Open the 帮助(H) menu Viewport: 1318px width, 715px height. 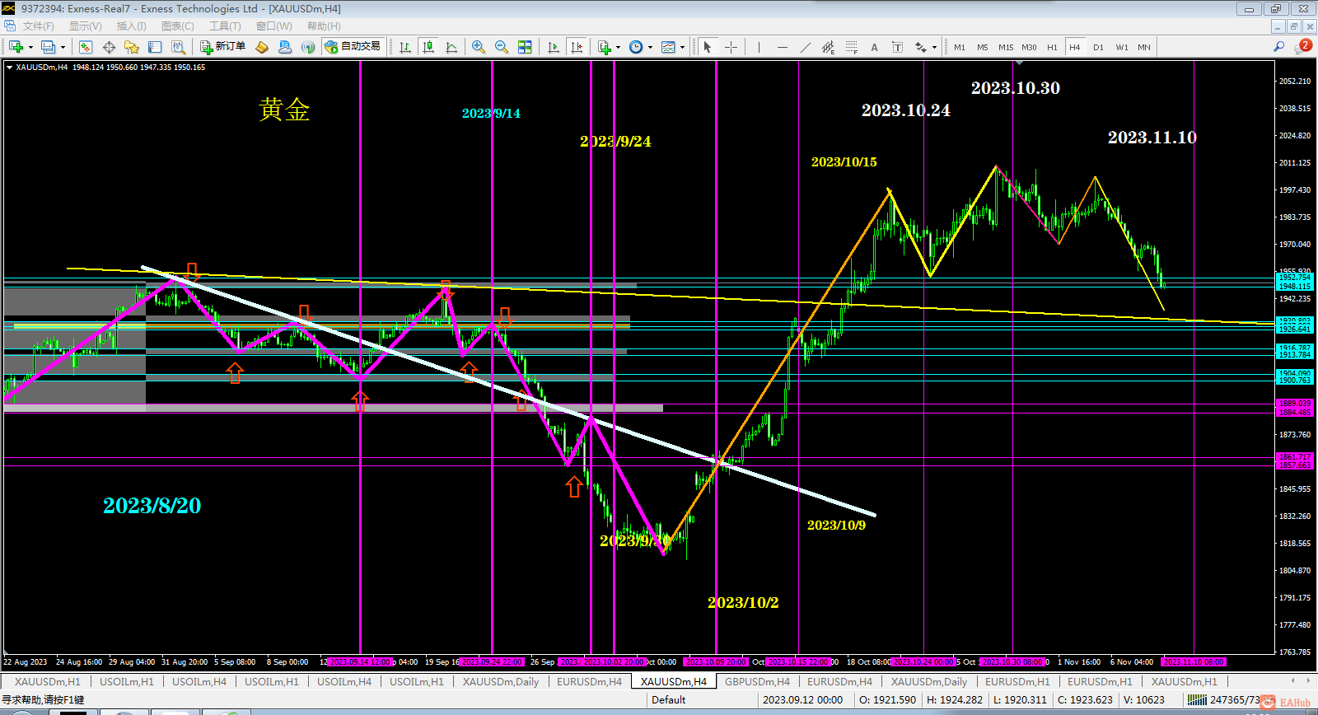[x=324, y=26]
